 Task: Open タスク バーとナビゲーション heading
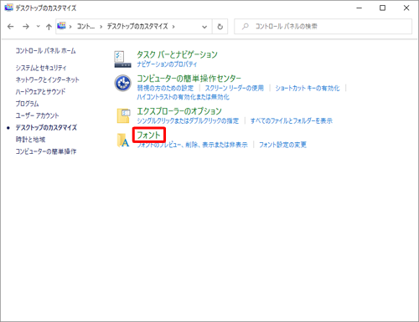pyautogui.click(x=177, y=54)
